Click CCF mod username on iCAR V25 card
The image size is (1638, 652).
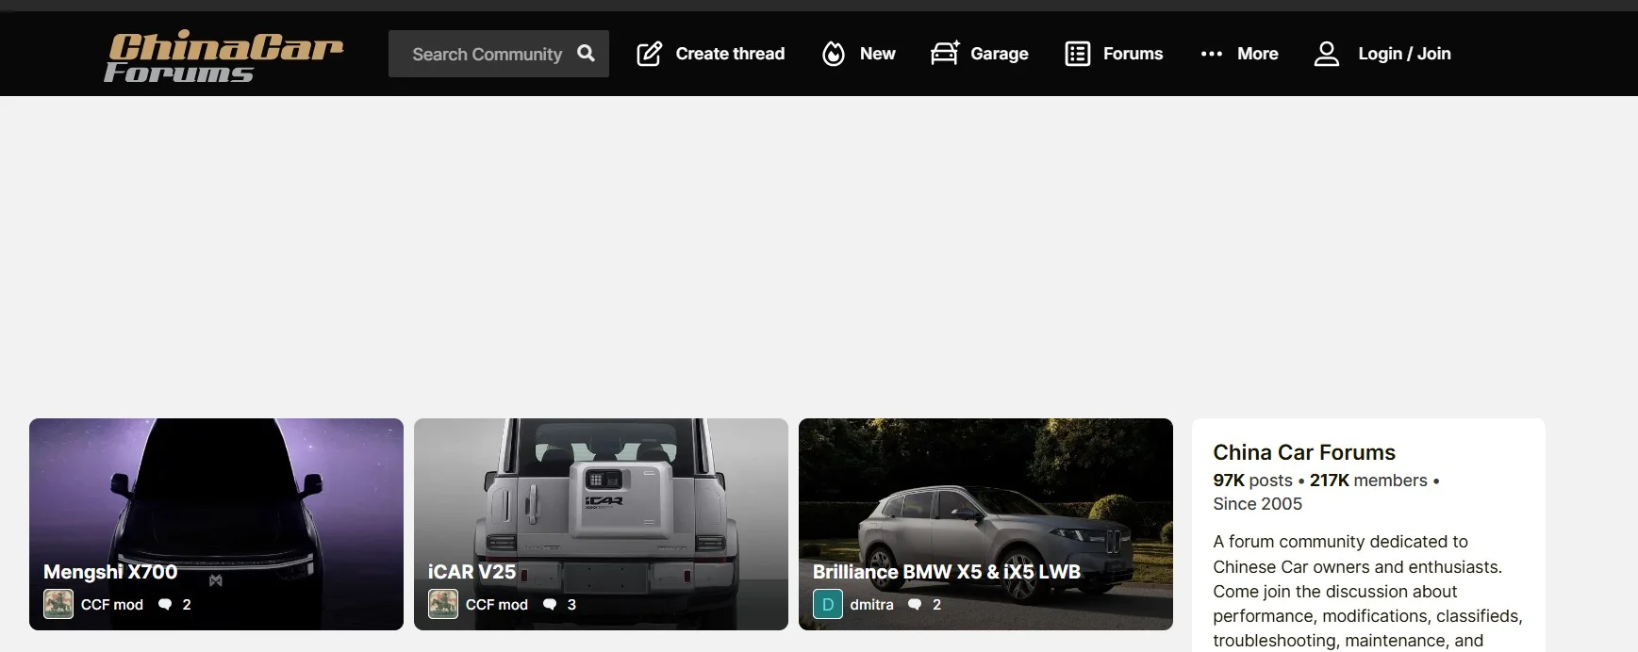[497, 605]
